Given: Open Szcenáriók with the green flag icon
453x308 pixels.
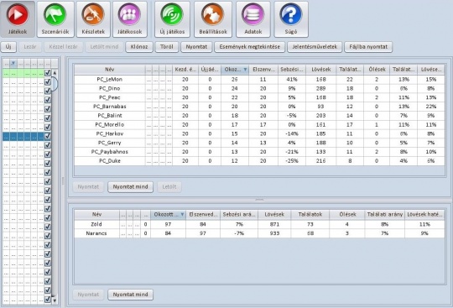Looking at the screenshot, I should [x=55, y=19].
